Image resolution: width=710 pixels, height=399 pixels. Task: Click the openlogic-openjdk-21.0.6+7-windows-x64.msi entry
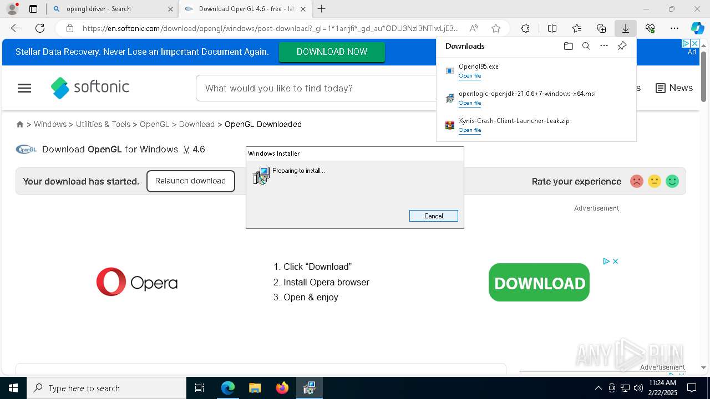point(536,98)
